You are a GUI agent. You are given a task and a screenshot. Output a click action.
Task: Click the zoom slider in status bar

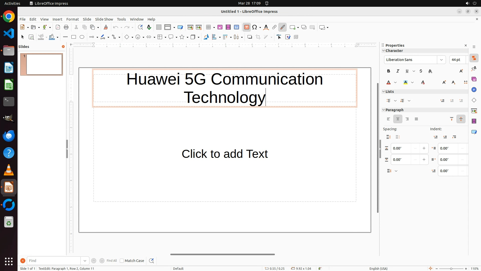point(451,269)
